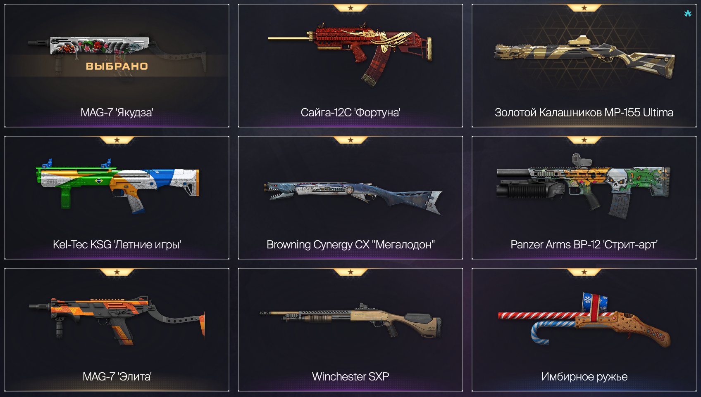Click the teal emblem icon in top-right corner
The height and width of the screenshot is (397, 701).
tap(688, 13)
